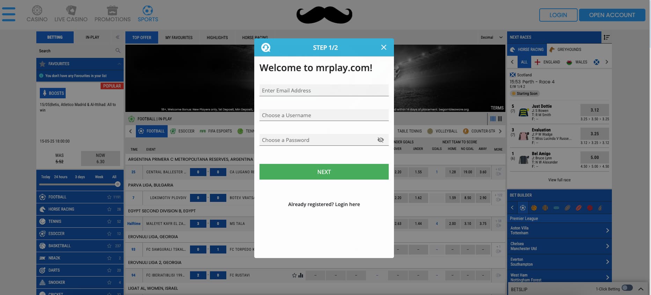Collapse the left betting sidebar arrows
This screenshot has width=651, height=295.
(118, 37)
